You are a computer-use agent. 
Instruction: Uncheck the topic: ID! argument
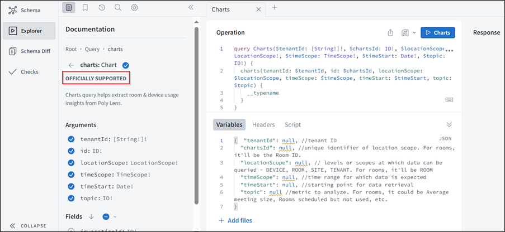pos(71,199)
